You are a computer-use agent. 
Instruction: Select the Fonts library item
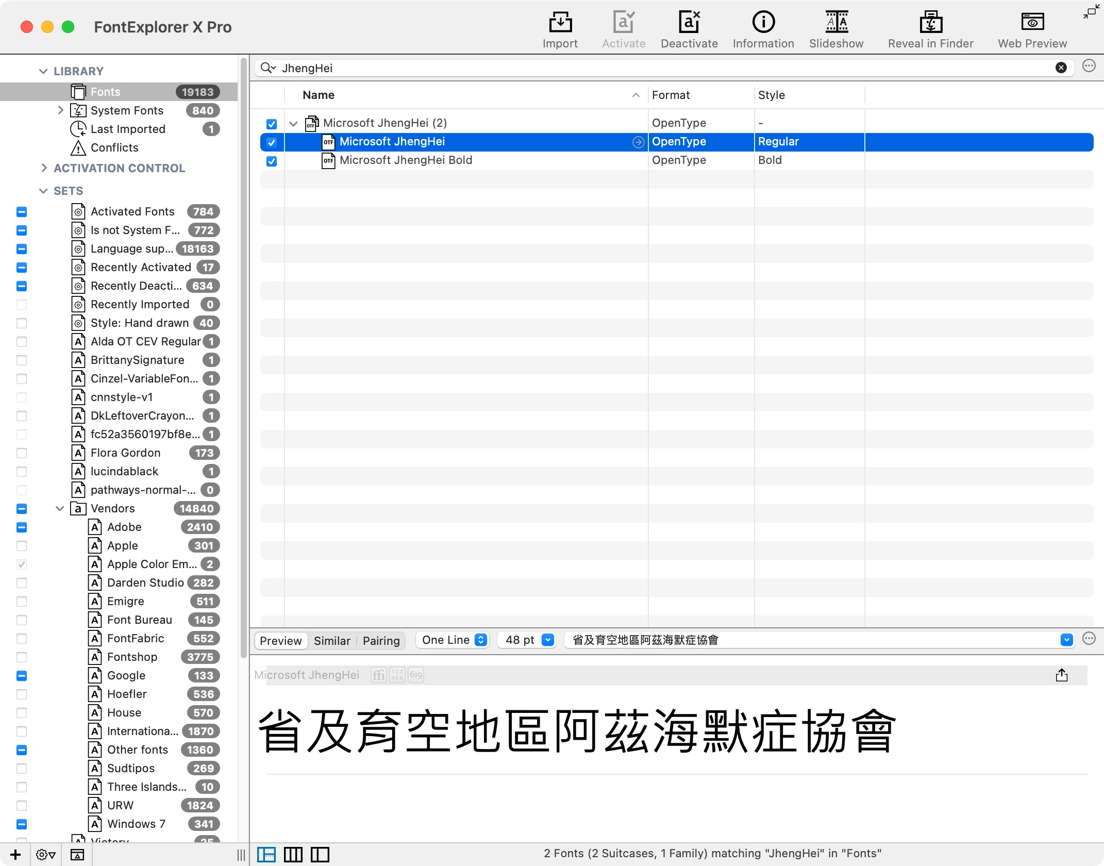coord(119,92)
